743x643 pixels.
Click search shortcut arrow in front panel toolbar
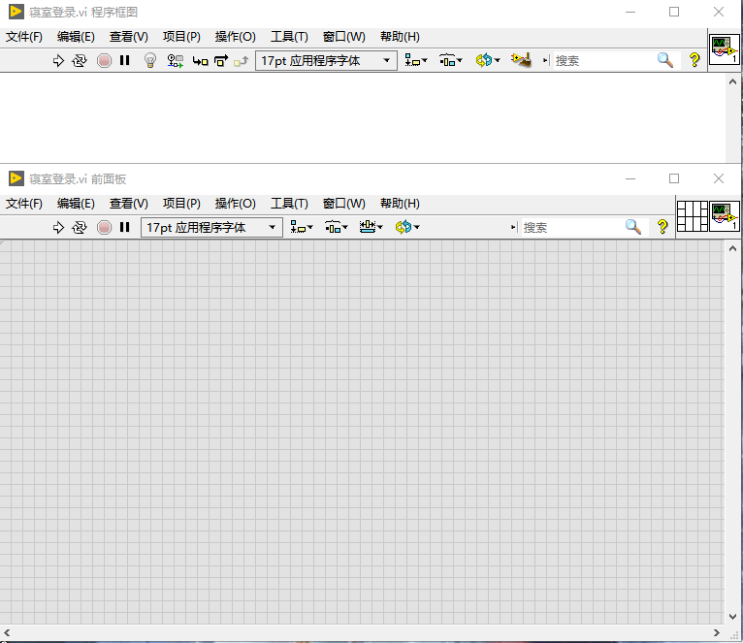coord(514,228)
